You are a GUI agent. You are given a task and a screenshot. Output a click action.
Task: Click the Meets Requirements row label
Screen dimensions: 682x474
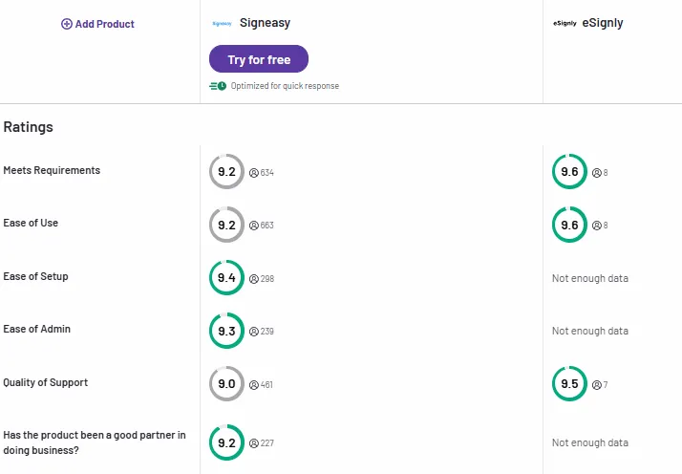(x=52, y=170)
